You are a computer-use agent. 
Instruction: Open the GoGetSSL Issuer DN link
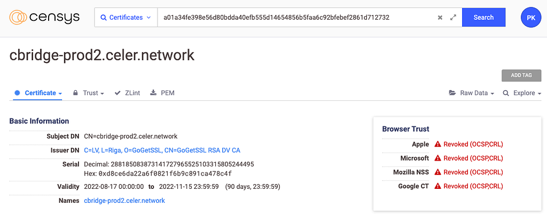162,150
